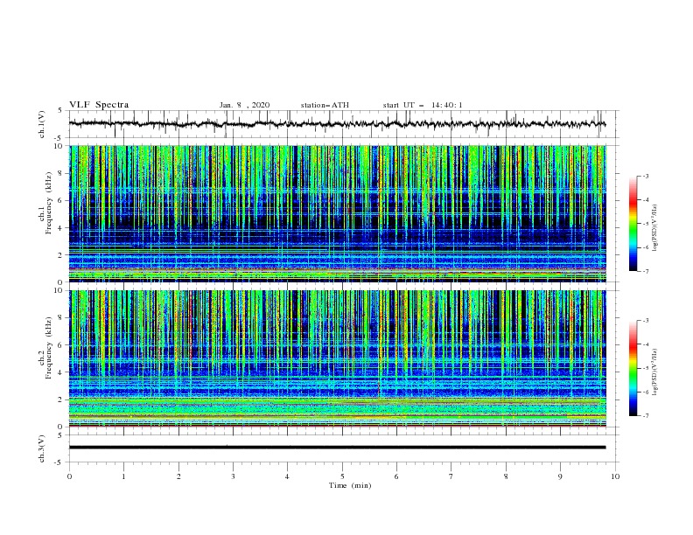This screenshot has width=693, height=535.
Task: Click tick label "4" on the time axis
Action: tap(287, 476)
